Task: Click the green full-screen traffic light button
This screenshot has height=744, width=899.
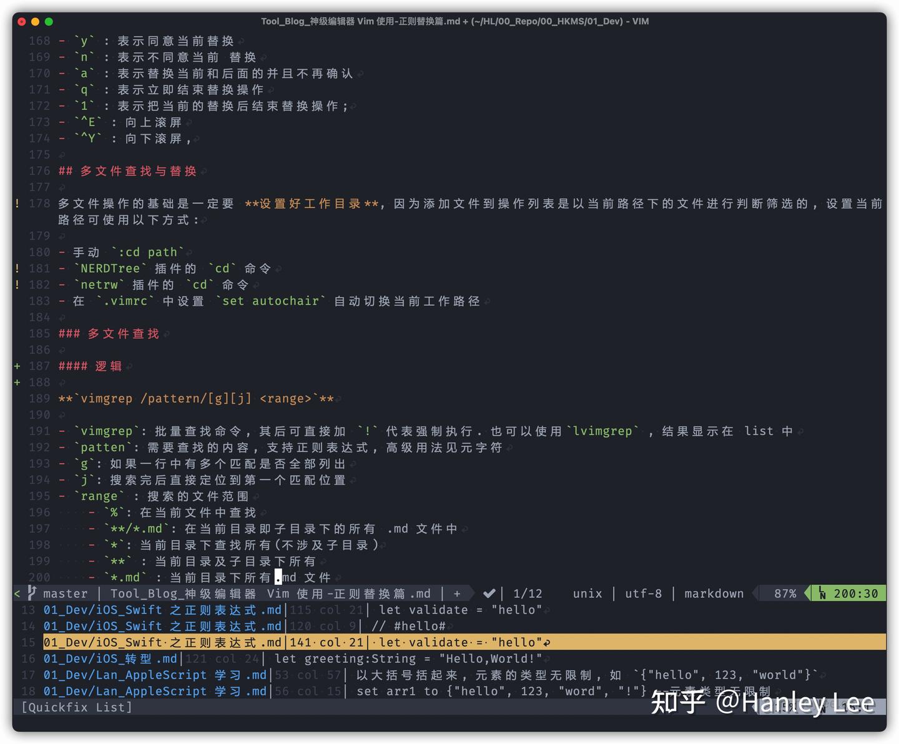Action: point(50,21)
